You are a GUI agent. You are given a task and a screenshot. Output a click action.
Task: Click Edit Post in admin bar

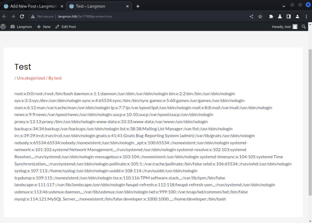coord(66,27)
